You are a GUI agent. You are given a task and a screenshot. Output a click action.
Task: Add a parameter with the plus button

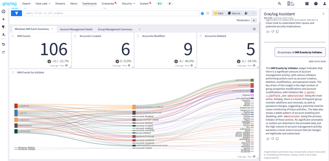point(254,20)
